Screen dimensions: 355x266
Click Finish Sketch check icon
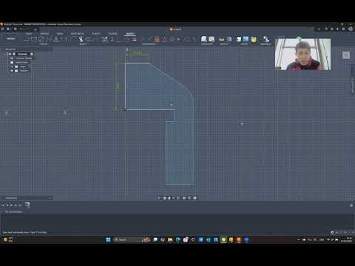(299, 38)
